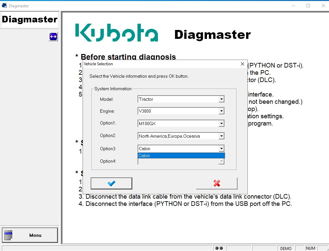329x251 pixels.
Task: Click the Diagmaster sidebar heading
Action: (x=30, y=19)
